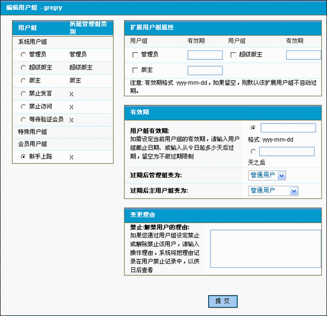Screen dimensions: 327x316
Task: Click the days-after expiry input field
Action: [287, 151]
